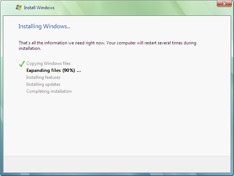Click 'Installing updates' step

point(43,84)
